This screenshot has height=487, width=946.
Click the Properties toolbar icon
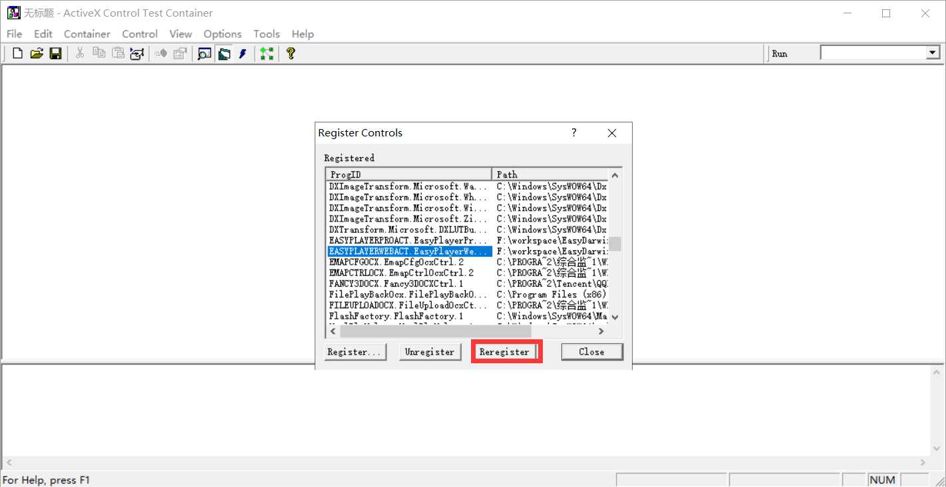pyautogui.click(x=180, y=54)
